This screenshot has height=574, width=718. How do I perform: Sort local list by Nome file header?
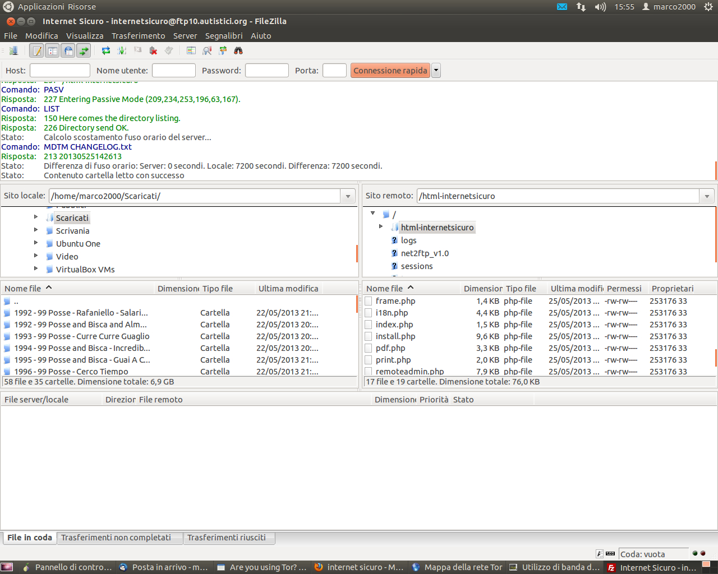point(77,289)
